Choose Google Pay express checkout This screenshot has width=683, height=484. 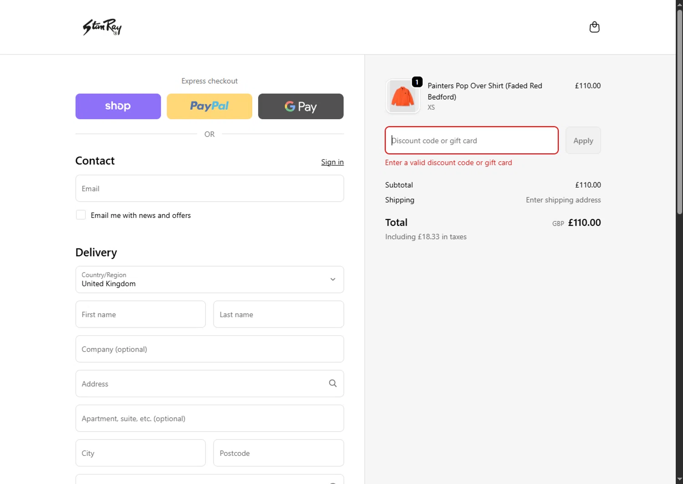pos(301,106)
